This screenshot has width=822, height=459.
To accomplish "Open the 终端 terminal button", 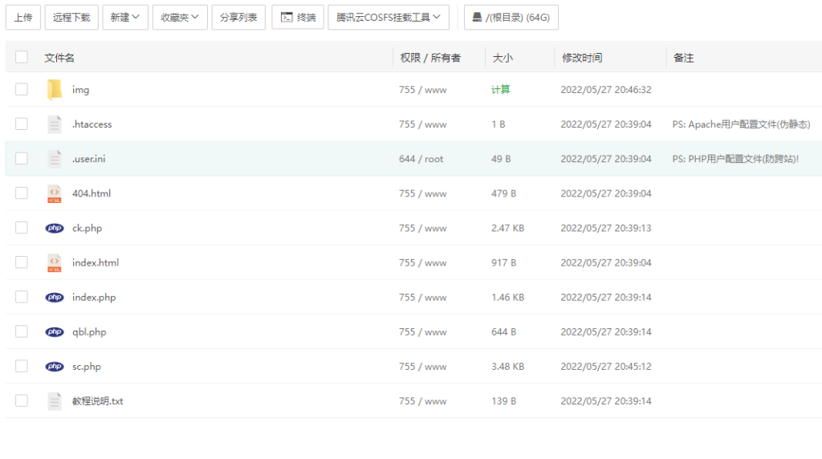I will (298, 17).
